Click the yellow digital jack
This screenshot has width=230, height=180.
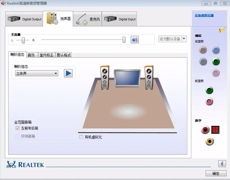coord(209,142)
